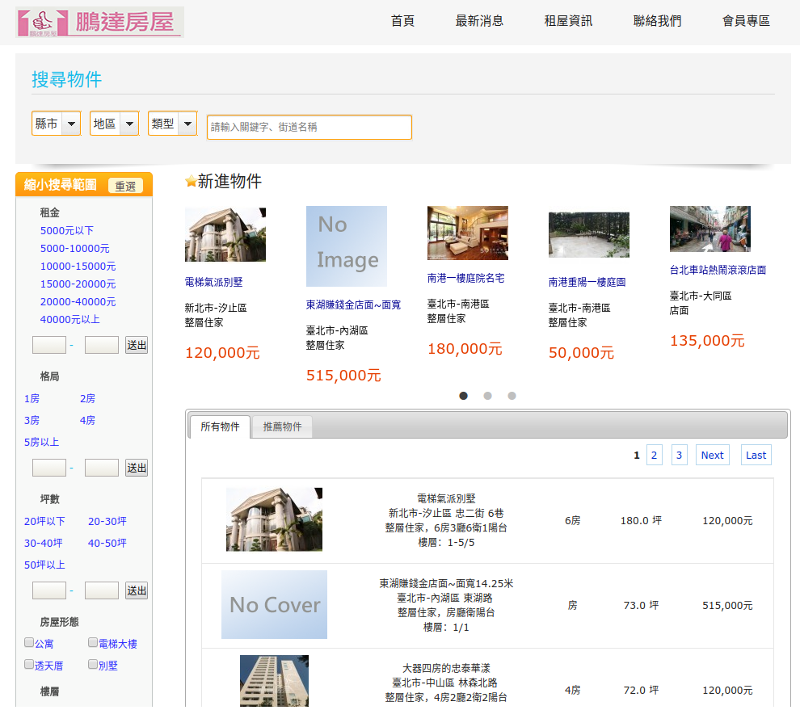The width and height of the screenshot is (800, 710).
Task: Go to page 3 of the listings
Action: click(x=679, y=455)
